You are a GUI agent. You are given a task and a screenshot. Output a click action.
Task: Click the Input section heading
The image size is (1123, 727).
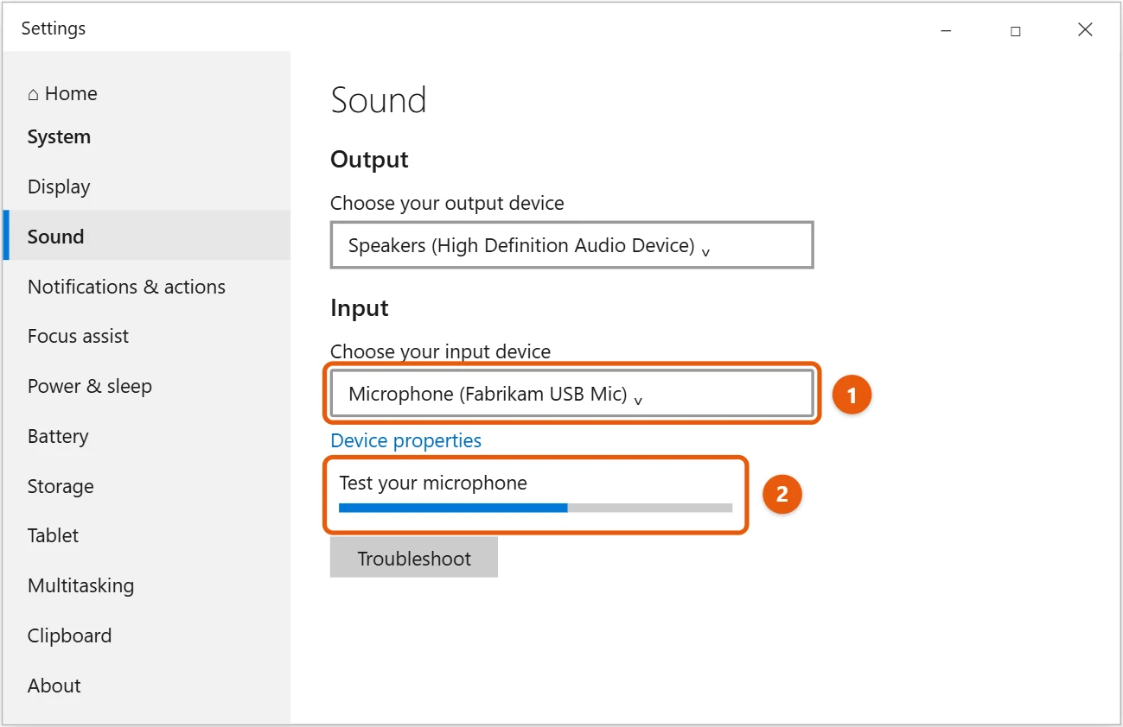pos(360,308)
